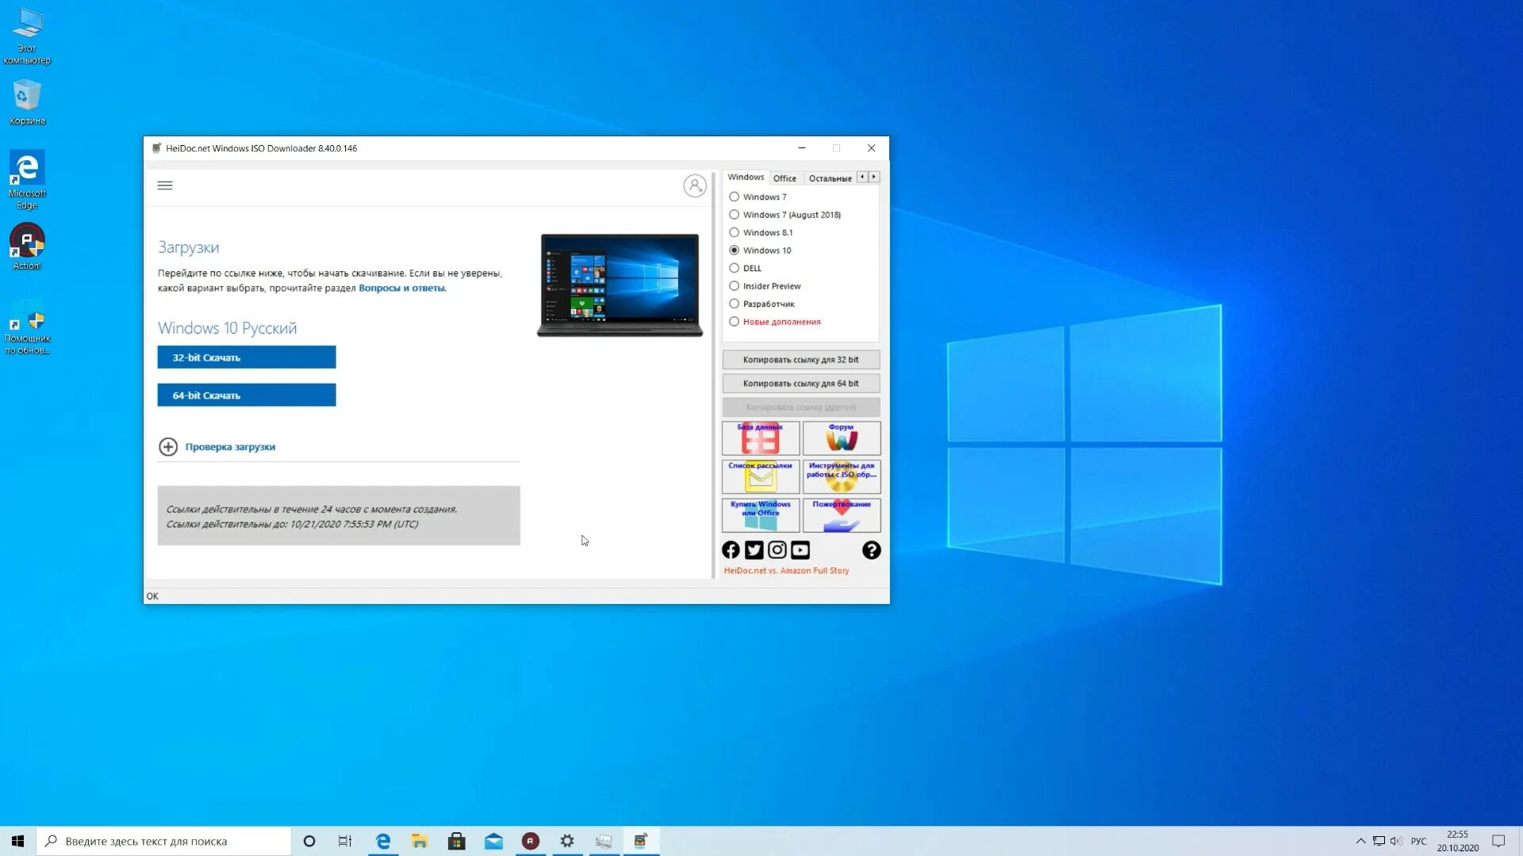Click Копировать ссылку для 32 bit
The height and width of the screenshot is (856, 1523).
click(x=801, y=358)
